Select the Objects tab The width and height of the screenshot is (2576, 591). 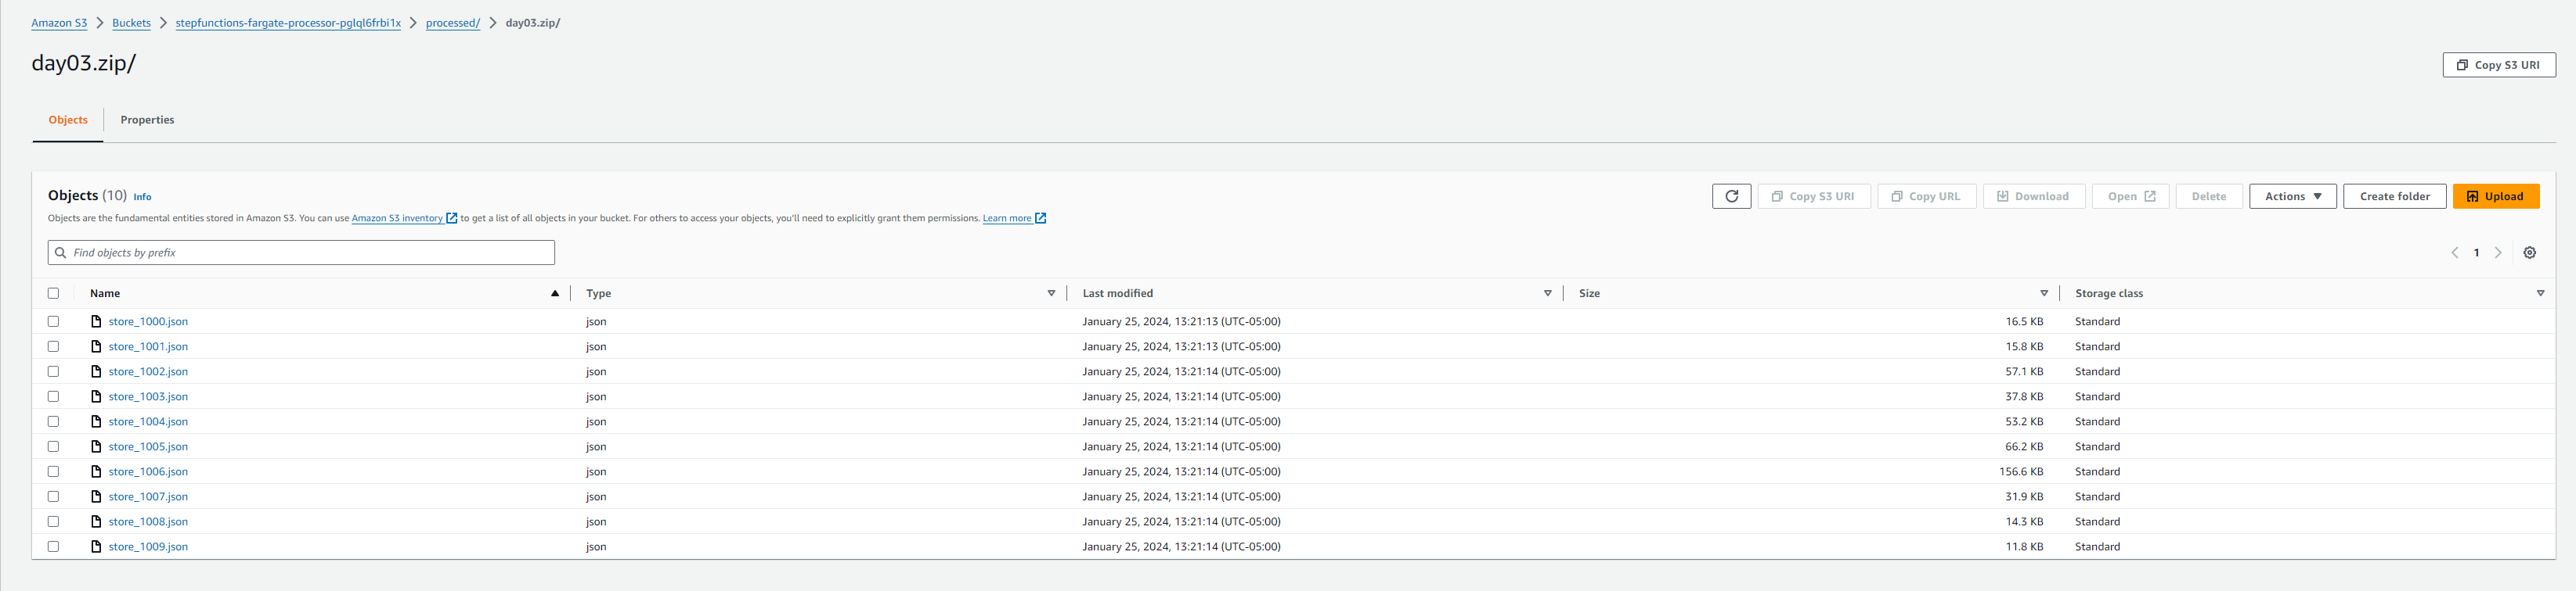[68, 120]
